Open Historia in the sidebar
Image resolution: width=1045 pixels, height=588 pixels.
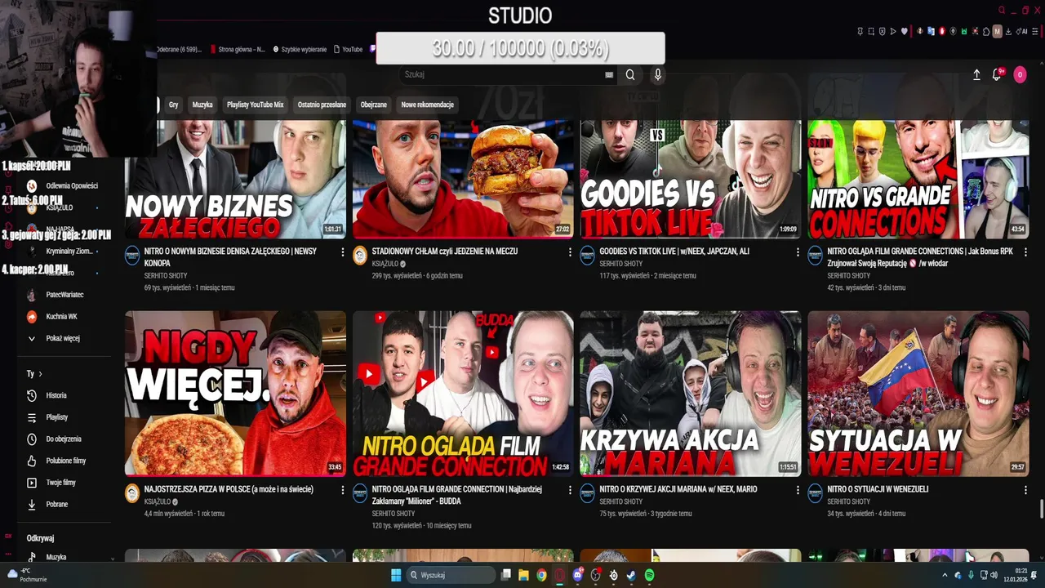[56, 395]
